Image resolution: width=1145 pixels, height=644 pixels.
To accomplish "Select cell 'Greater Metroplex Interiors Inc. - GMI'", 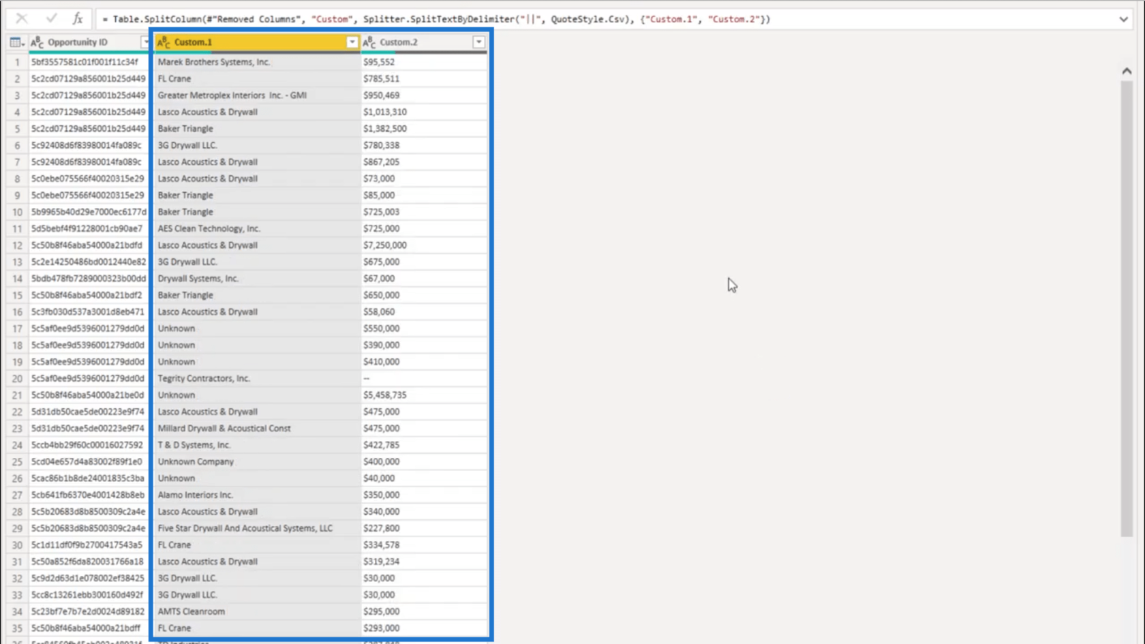I will (257, 95).
